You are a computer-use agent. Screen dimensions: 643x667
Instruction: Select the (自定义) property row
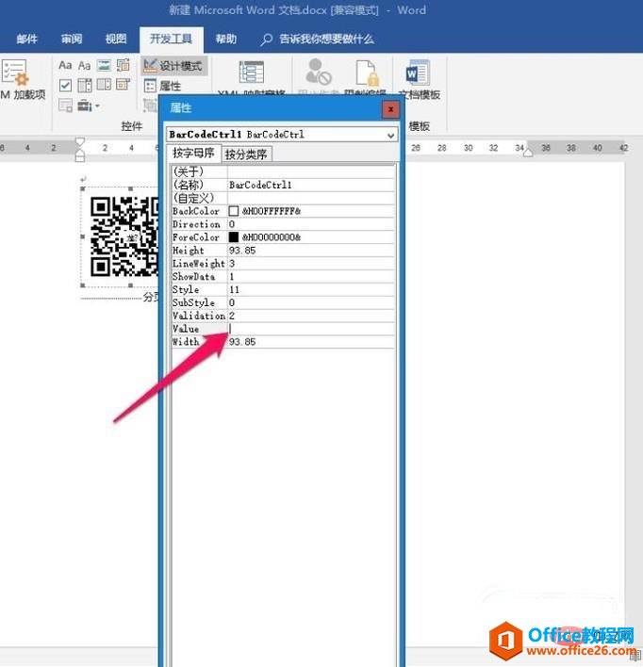pyautogui.click(x=283, y=198)
